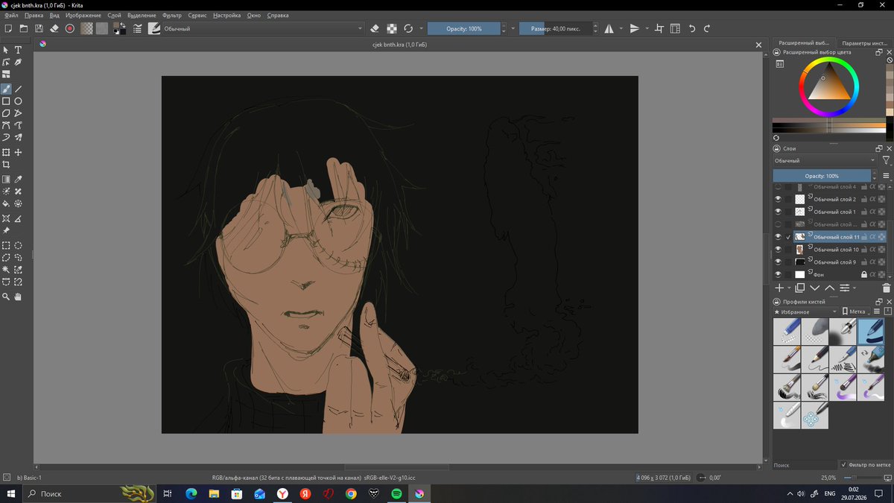
Task: Select the Crop tool
Action: [x=6, y=165]
